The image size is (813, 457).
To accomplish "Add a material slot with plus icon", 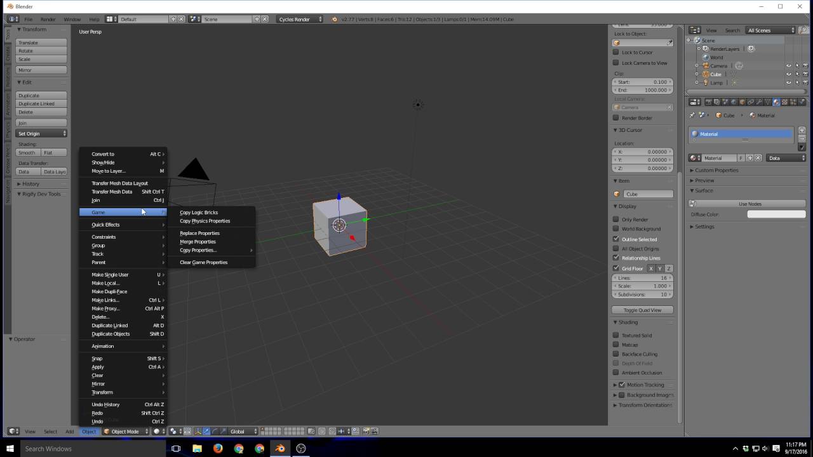I will click(802, 130).
